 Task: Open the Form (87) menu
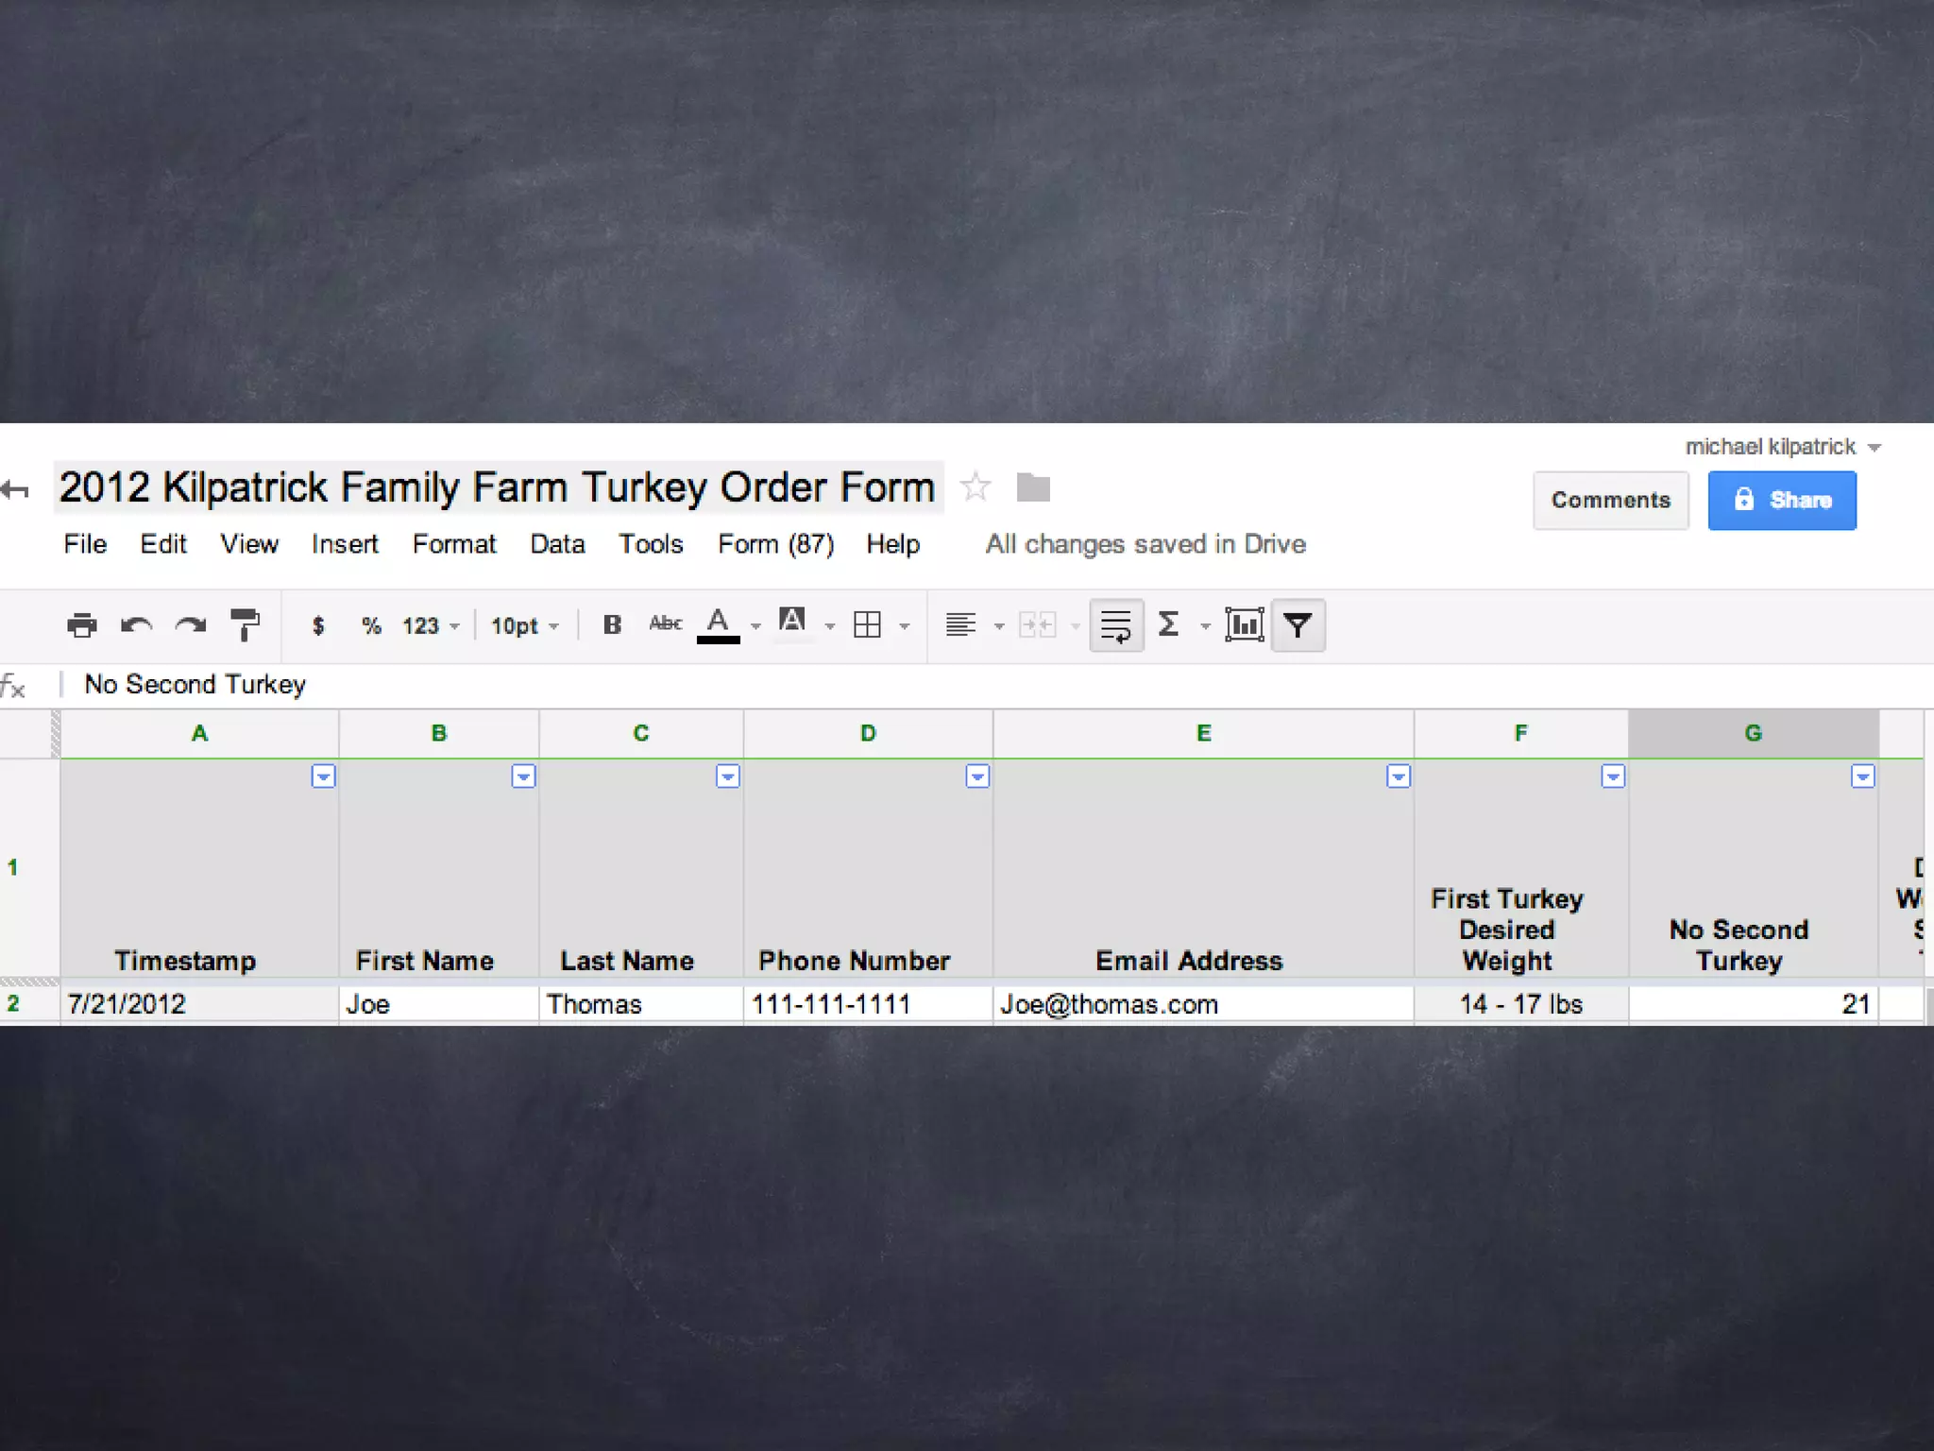(x=775, y=544)
